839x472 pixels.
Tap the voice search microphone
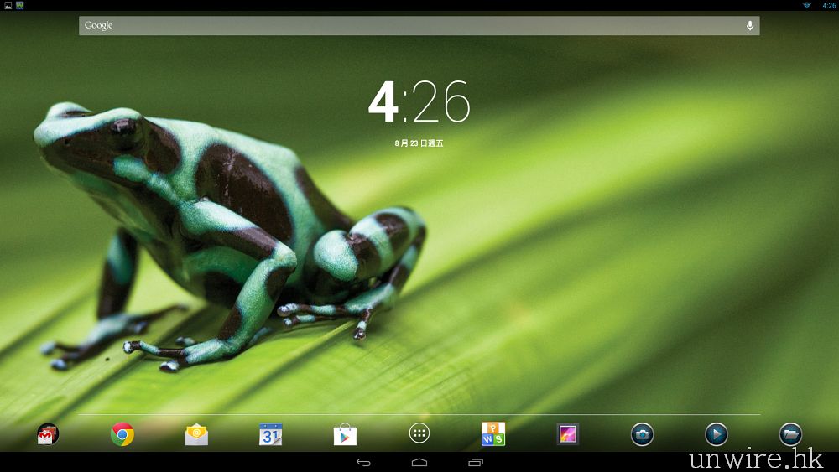click(x=750, y=26)
